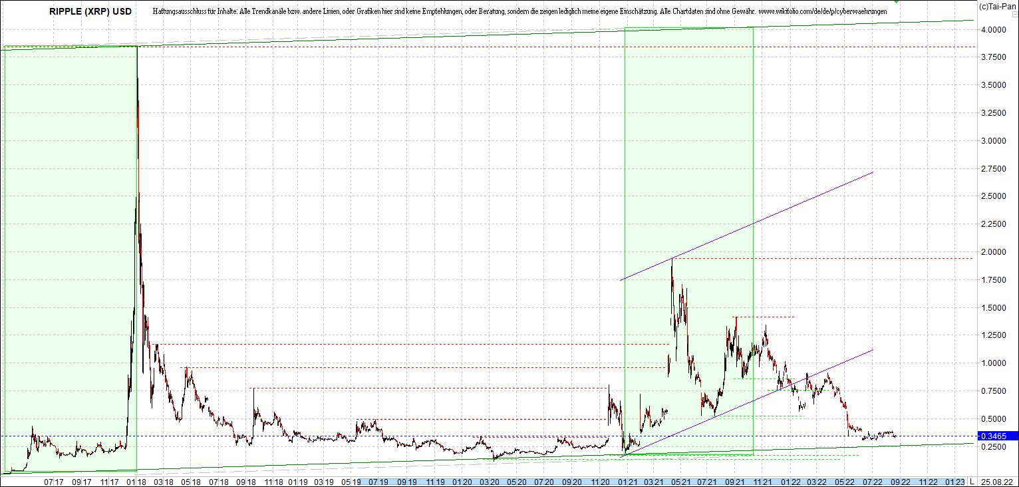Click the green triangle marker at top edge

coord(896,1)
